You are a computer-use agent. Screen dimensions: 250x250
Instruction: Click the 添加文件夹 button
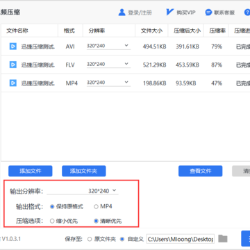84,171
